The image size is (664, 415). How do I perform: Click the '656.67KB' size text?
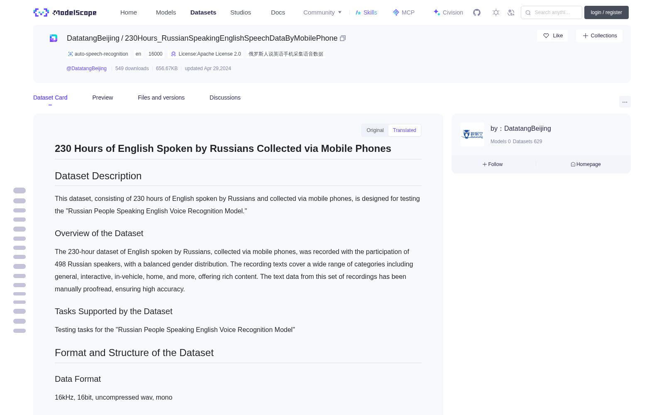point(167,68)
